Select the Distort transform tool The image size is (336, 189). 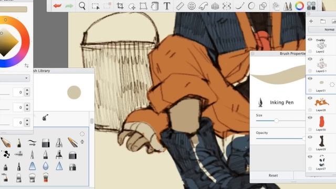pos(143,6)
